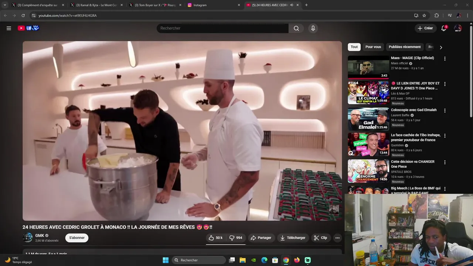Open the LE CLIMAX One Piece thumbnail
This screenshot has width=473, height=266.
pos(368,93)
